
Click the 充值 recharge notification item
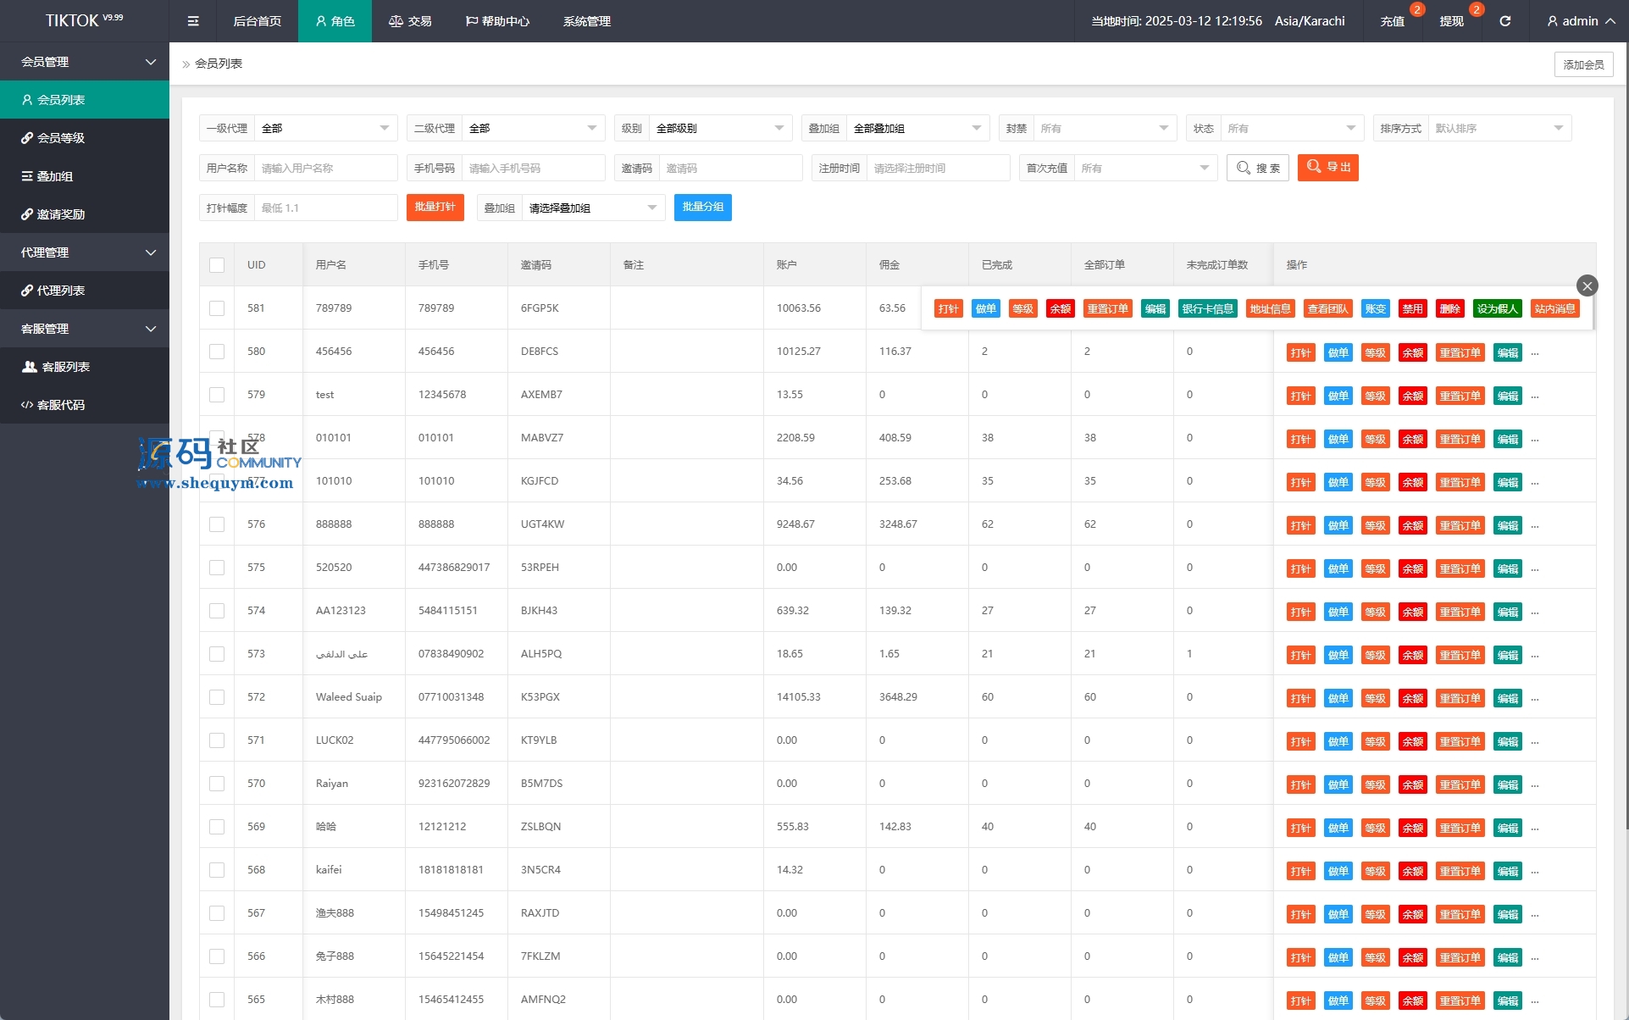1393,21
